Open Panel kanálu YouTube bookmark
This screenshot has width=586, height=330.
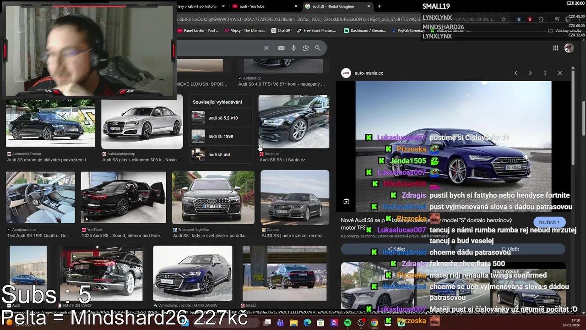198,31
